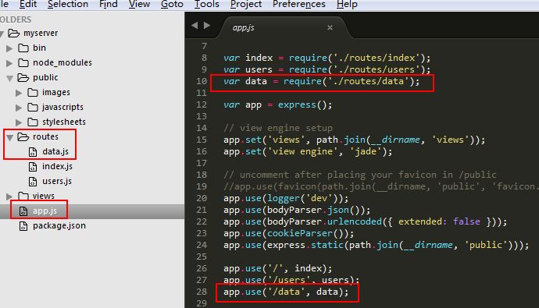
Task: Collapse the myserver root folder
Action: [x=2, y=34]
